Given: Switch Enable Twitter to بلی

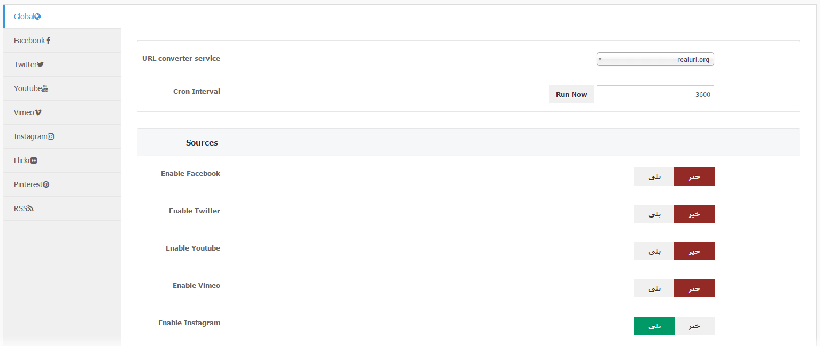Looking at the screenshot, I should pyautogui.click(x=654, y=214).
